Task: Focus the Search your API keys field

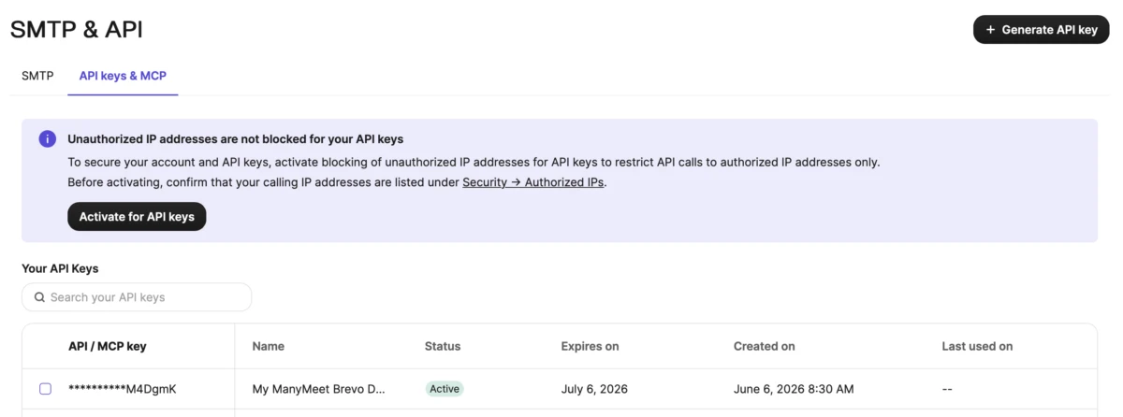Action: (x=137, y=297)
